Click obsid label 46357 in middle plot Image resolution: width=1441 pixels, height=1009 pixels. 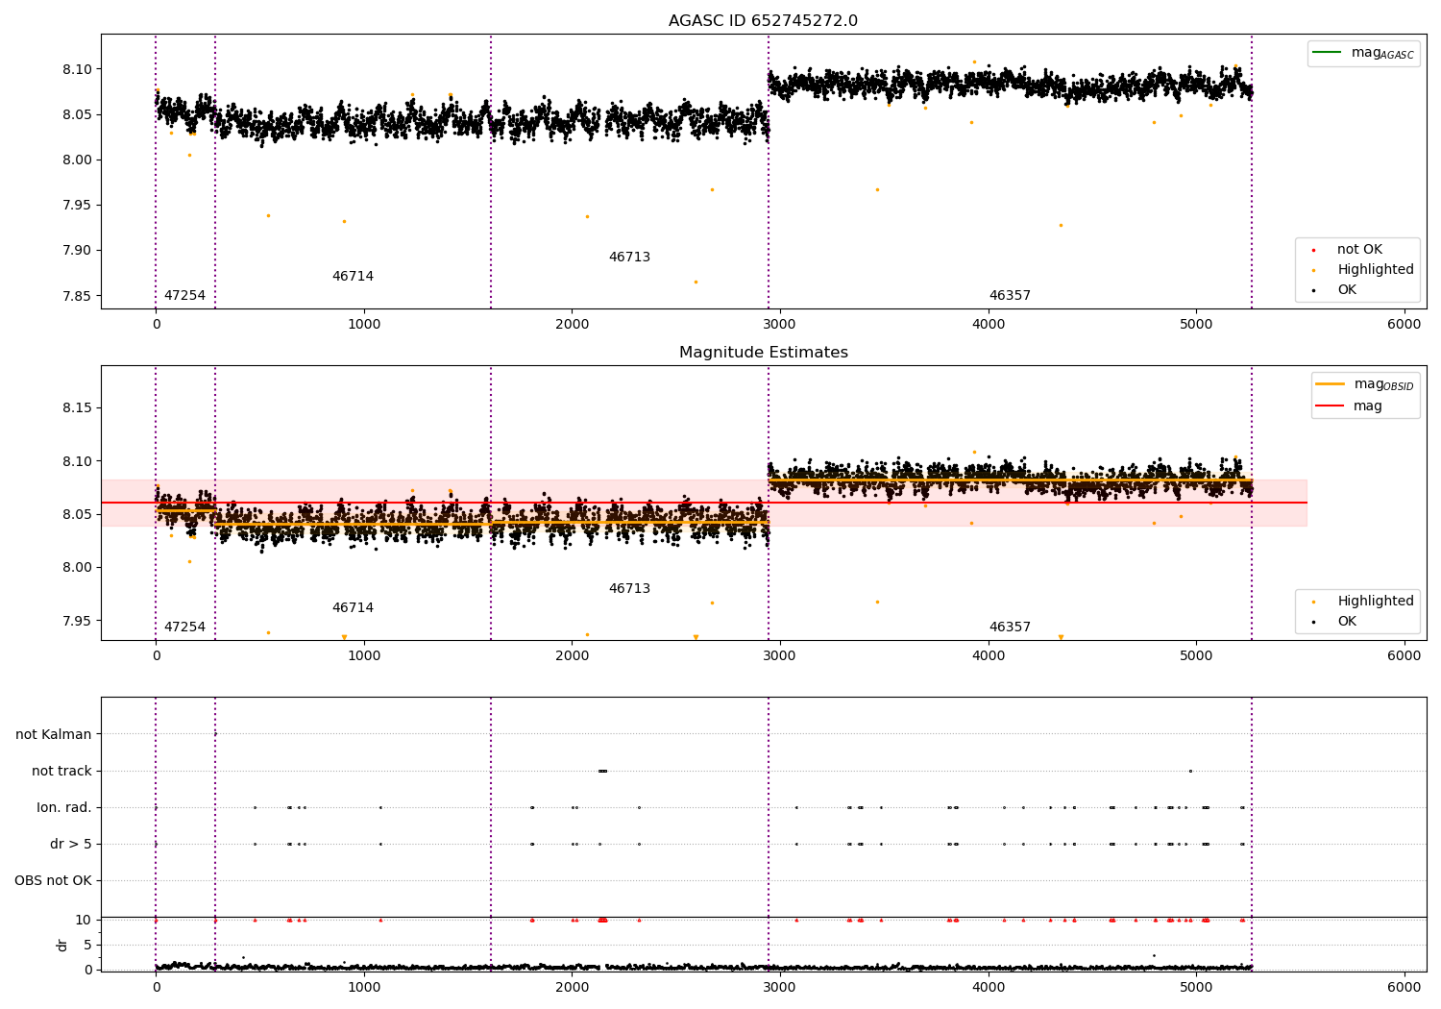[x=1010, y=628]
